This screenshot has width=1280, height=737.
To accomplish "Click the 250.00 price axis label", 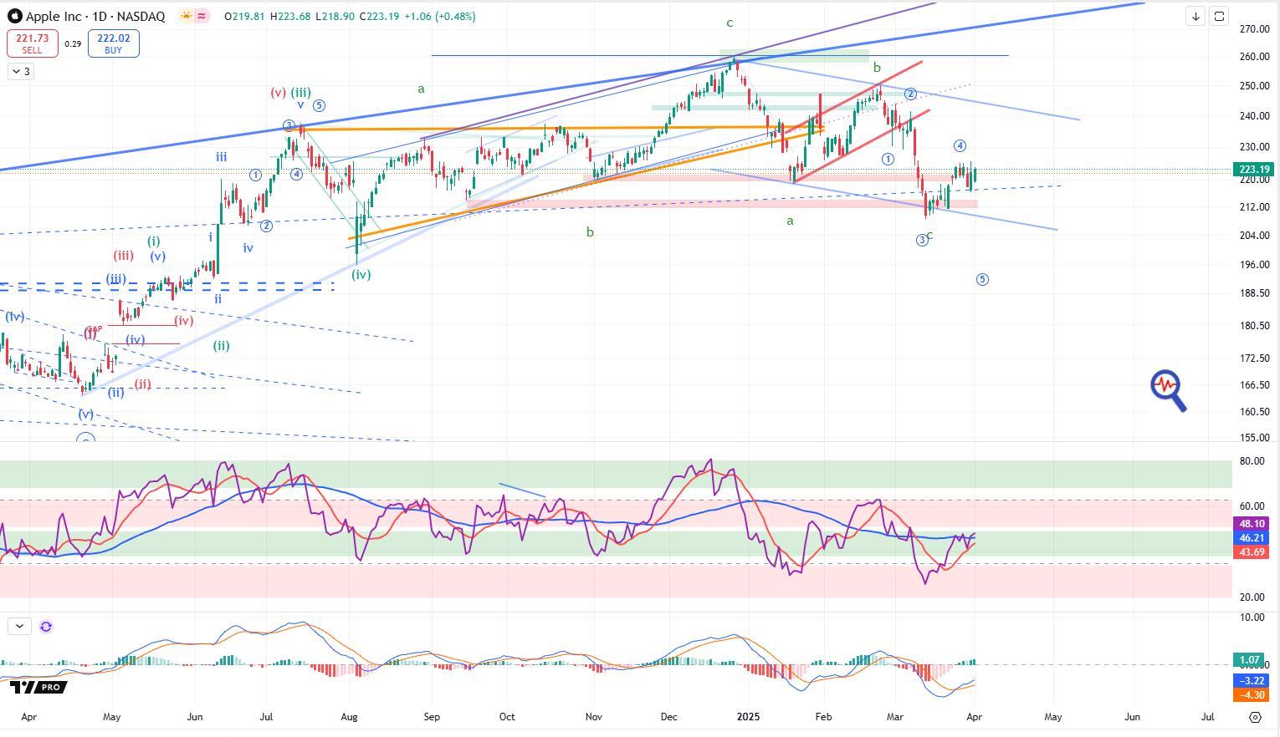I will click(x=1254, y=86).
